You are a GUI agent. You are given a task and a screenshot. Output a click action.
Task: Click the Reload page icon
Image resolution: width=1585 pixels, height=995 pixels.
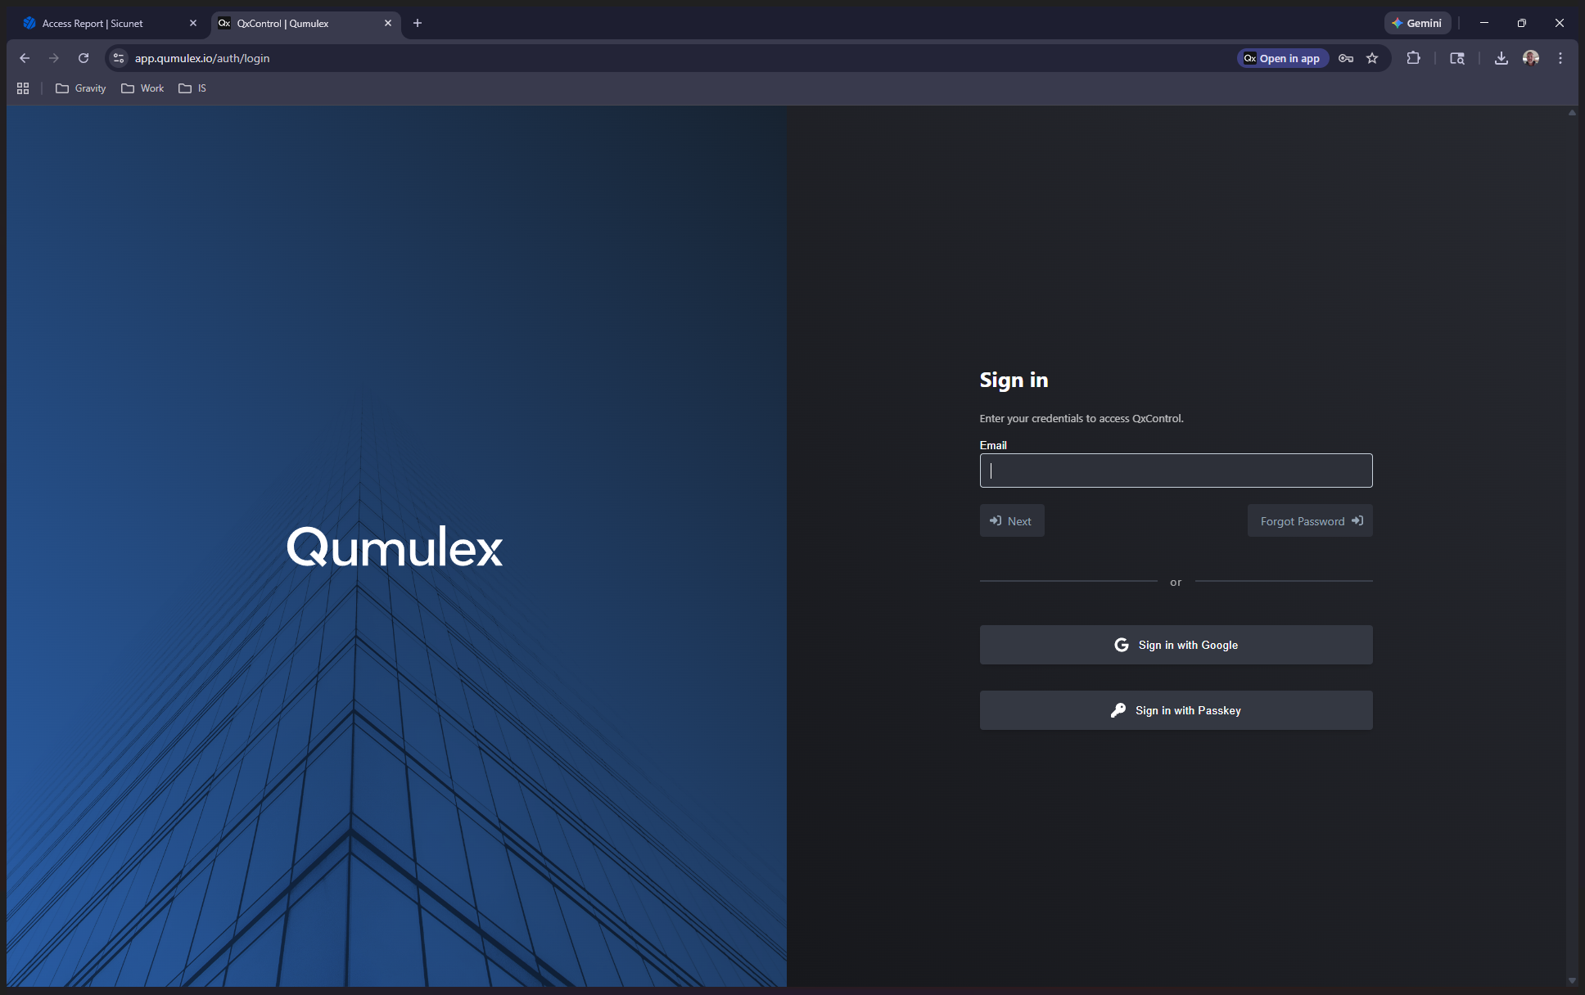84,58
